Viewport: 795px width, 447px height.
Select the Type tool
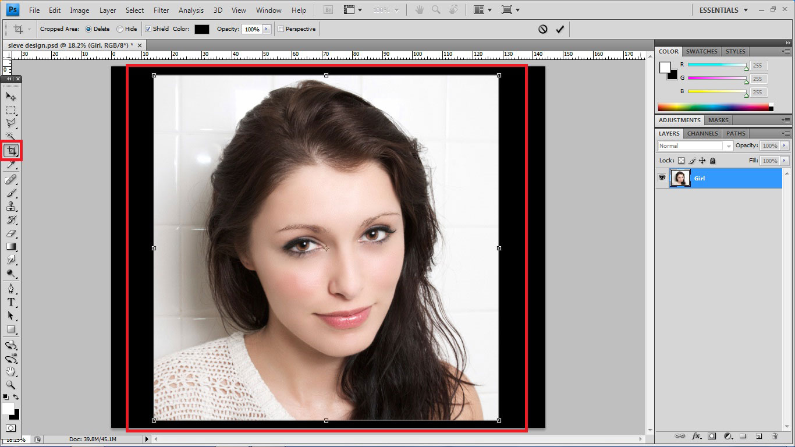coord(11,302)
